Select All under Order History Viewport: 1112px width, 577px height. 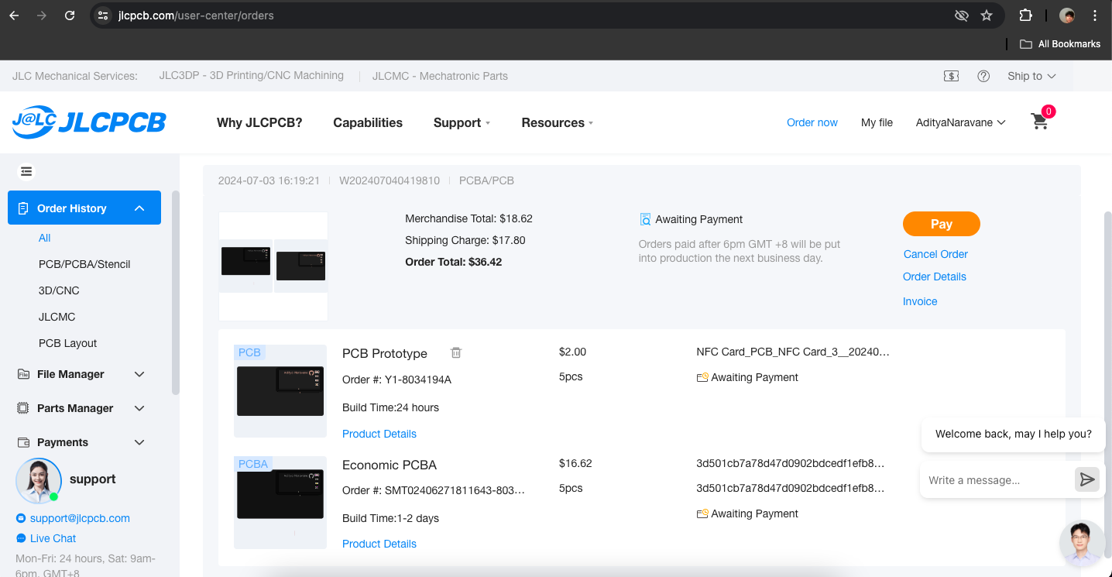coord(45,238)
